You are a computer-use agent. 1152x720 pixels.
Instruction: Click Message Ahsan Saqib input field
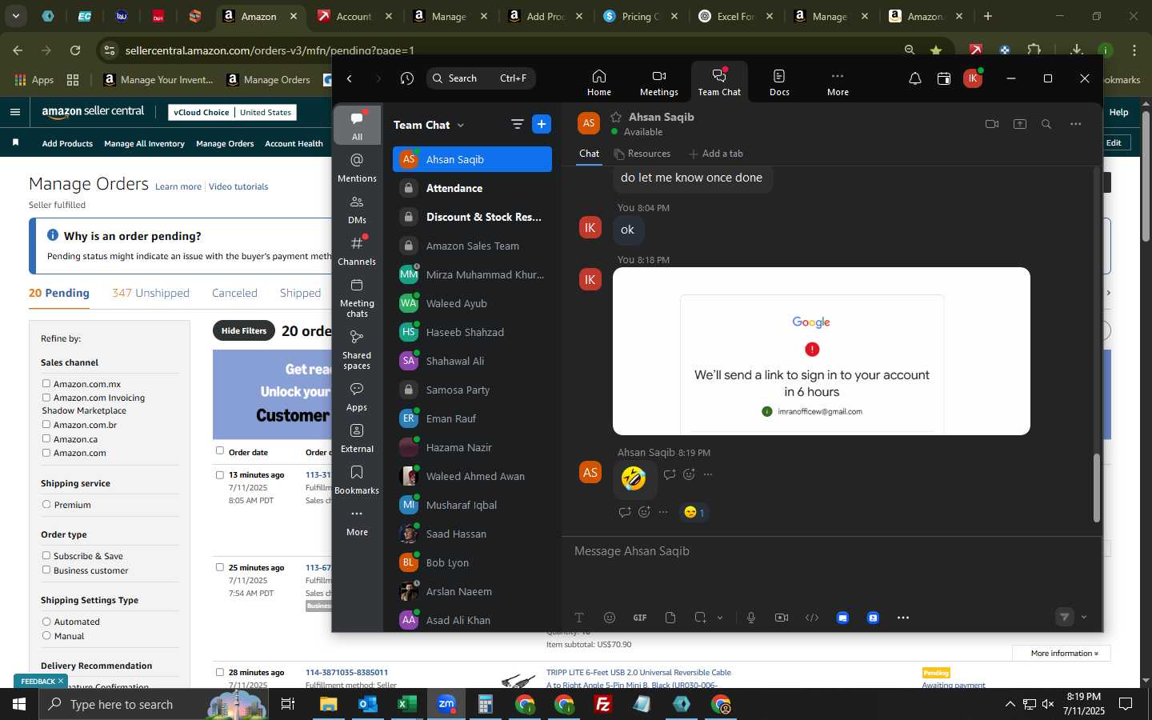click(832, 552)
